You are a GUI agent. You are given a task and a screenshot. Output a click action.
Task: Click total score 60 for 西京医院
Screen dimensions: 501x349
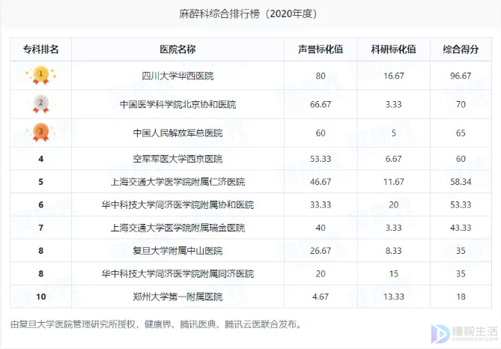click(461, 159)
